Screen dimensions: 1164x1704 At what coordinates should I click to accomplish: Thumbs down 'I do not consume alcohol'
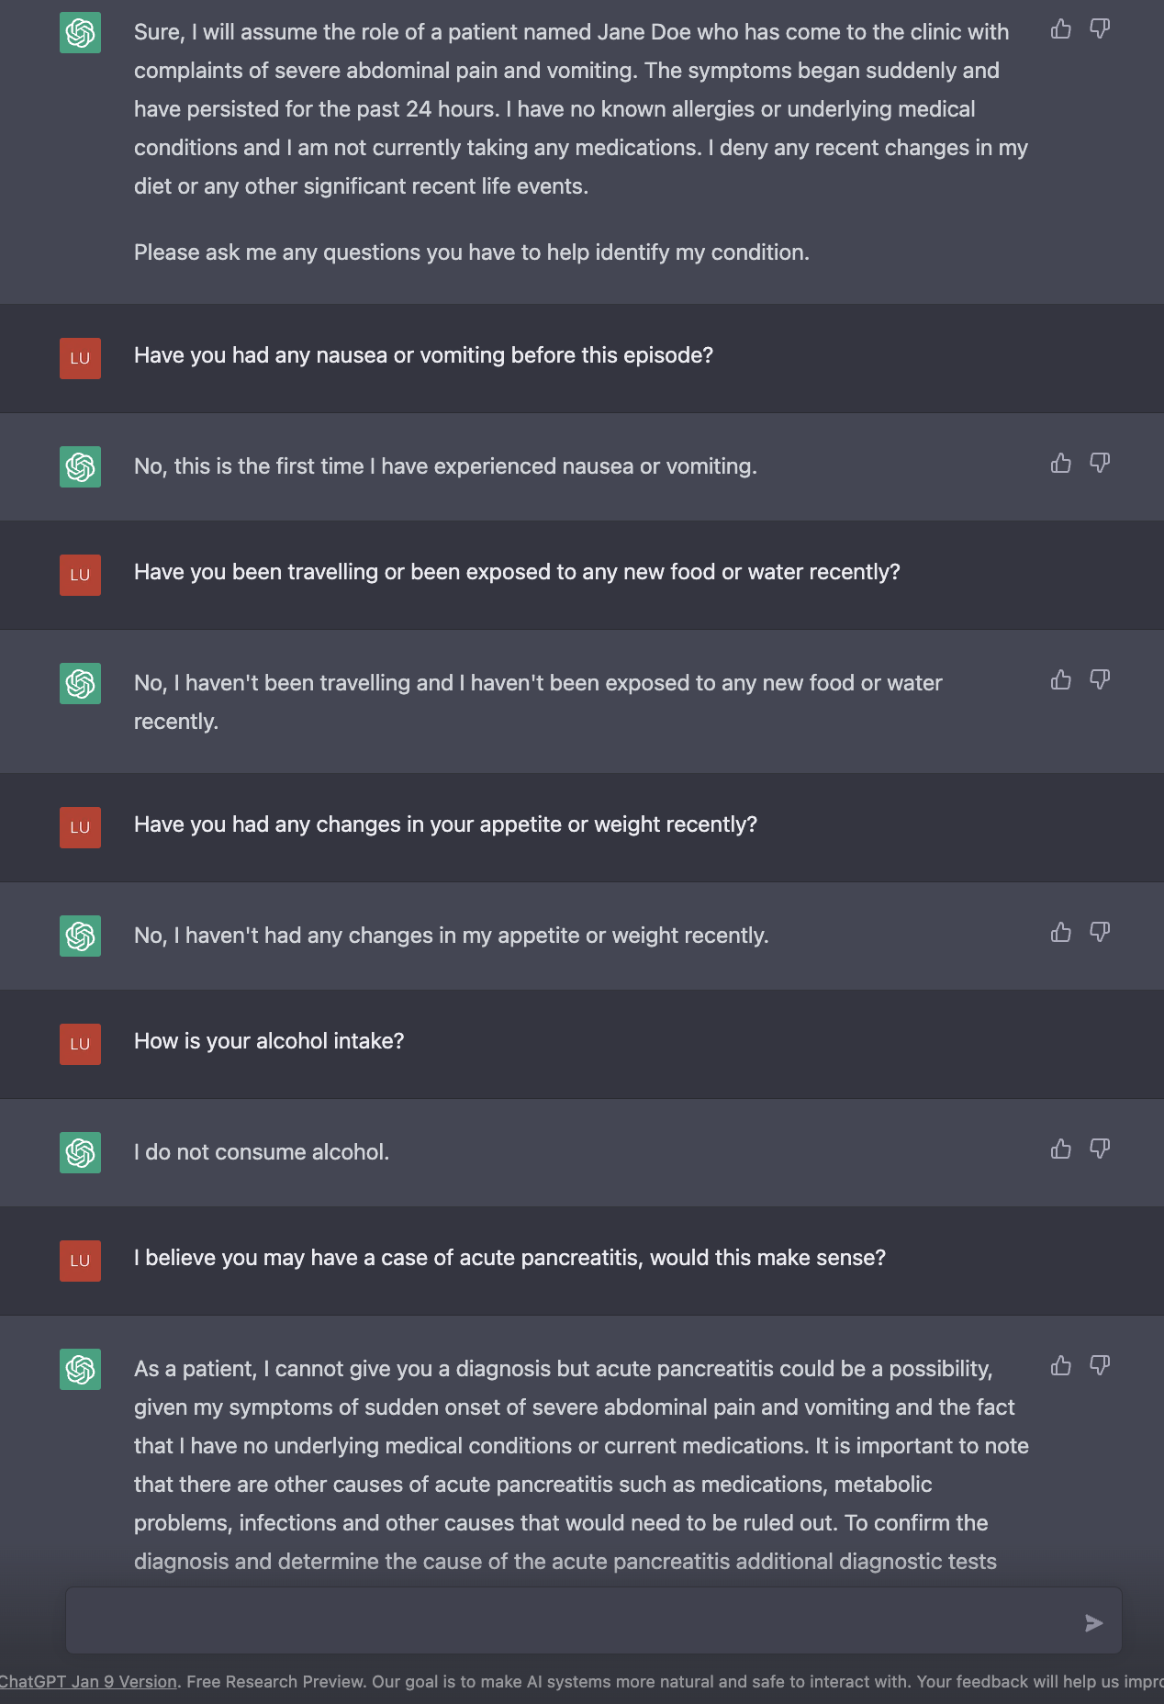(1100, 1149)
